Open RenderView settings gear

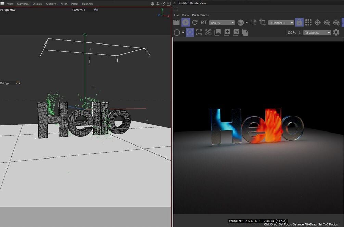tap(336, 33)
